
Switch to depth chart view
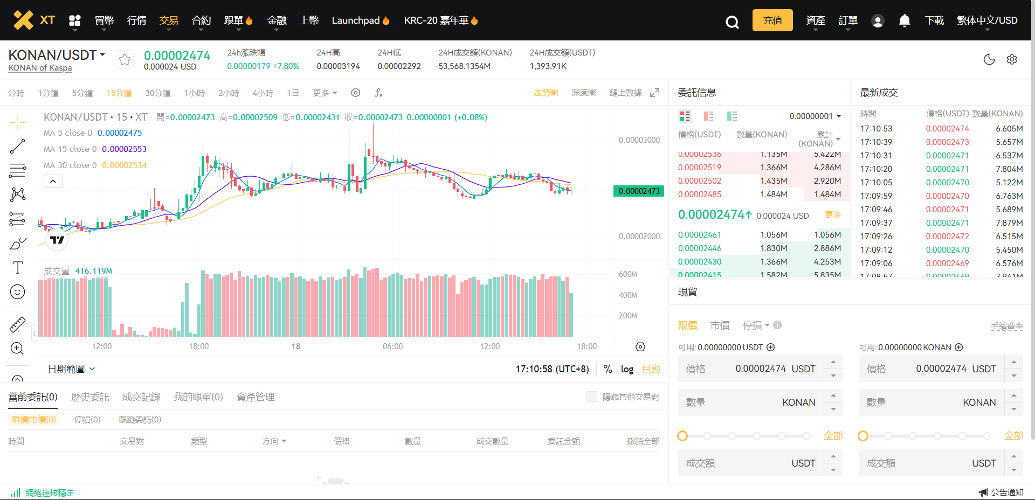coord(584,93)
